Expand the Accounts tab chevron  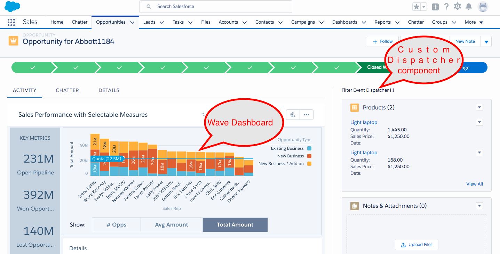(245, 22)
